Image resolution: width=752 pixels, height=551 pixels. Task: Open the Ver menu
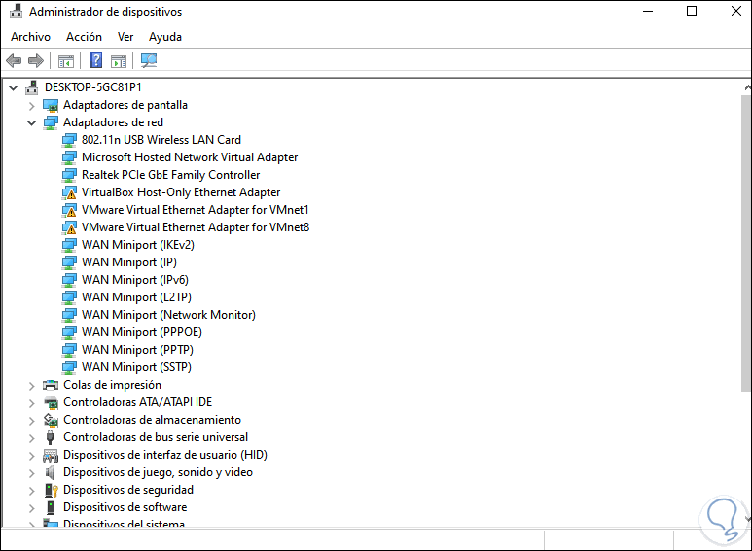click(125, 37)
